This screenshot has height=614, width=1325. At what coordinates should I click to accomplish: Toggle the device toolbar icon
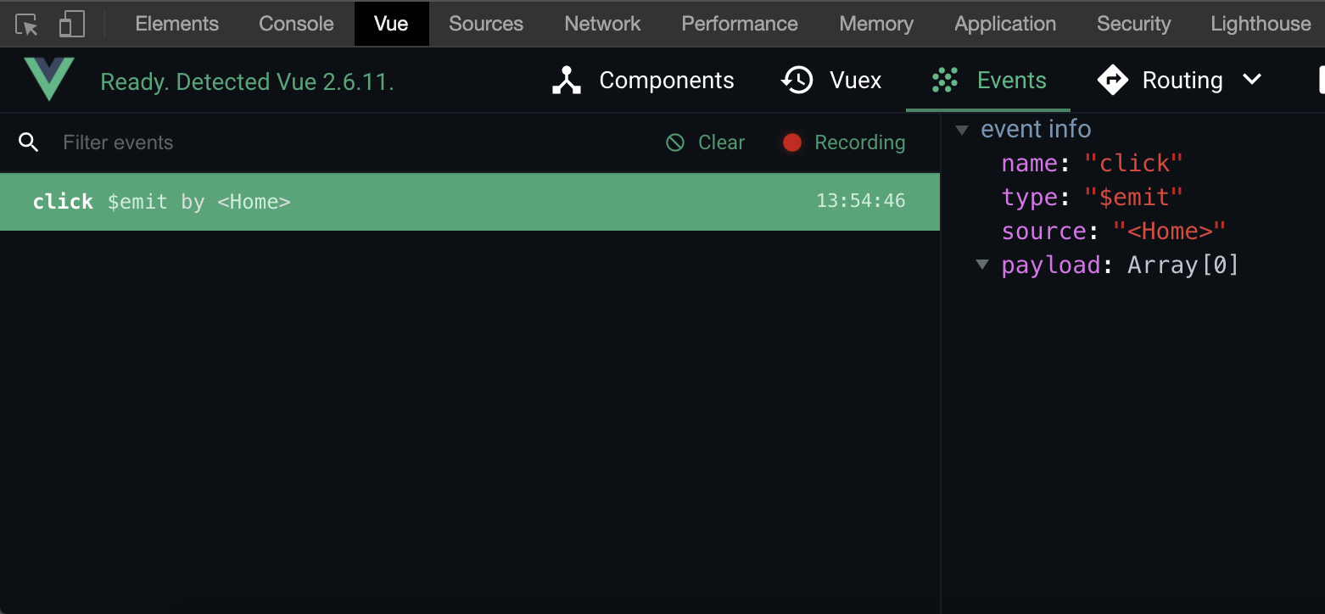tap(72, 25)
